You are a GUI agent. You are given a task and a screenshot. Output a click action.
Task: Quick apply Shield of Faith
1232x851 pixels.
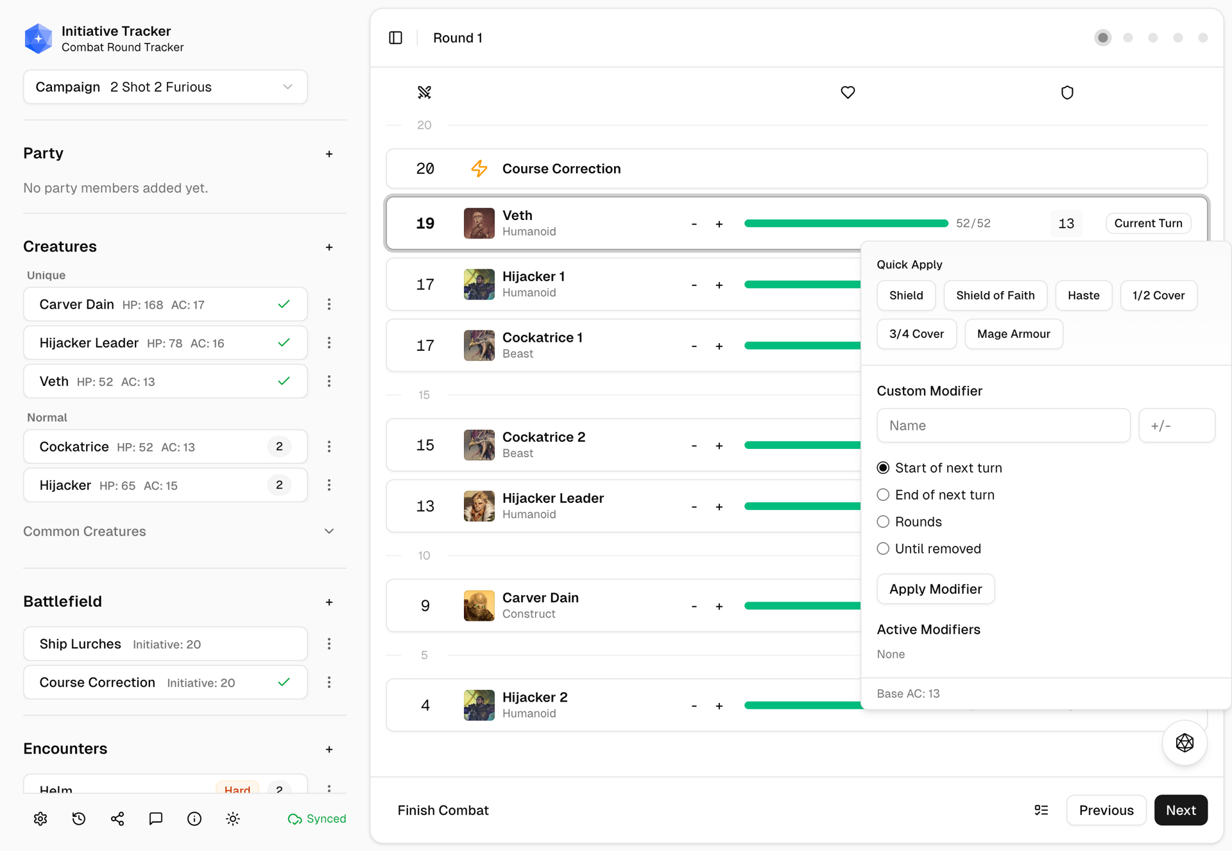[x=995, y=295]
